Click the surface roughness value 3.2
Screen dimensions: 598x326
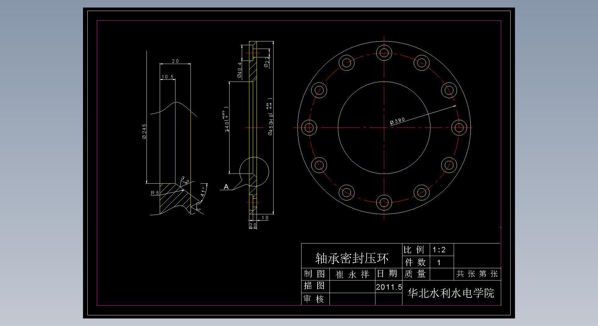coord(185,180)
